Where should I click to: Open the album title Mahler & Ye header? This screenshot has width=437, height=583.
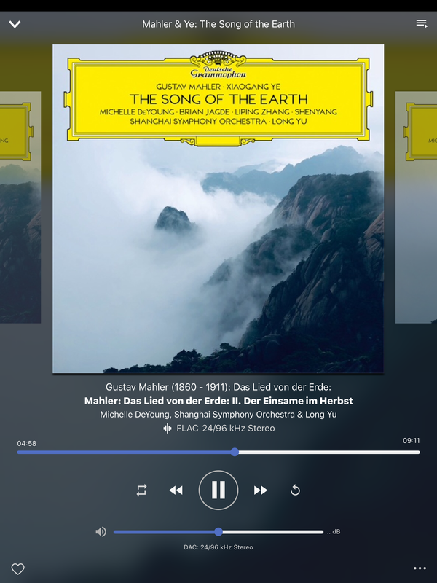coord(219,24)
